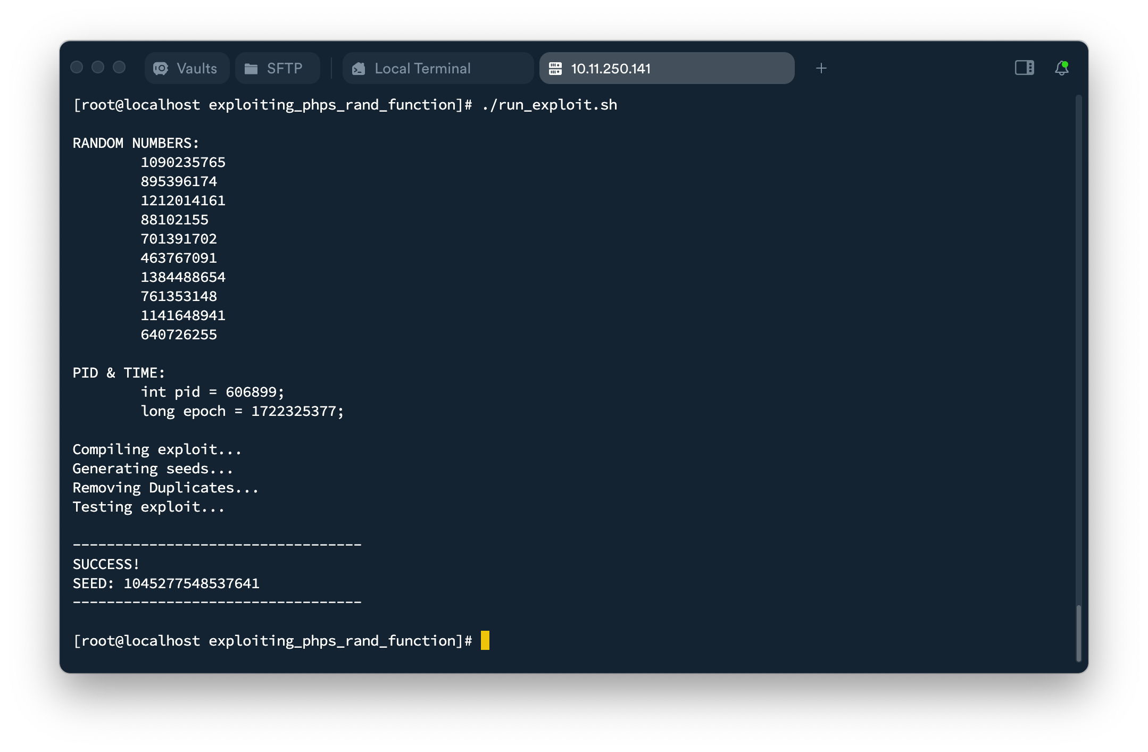Image resolution: width=1148 pixels, height=752 pixels.
Task: Click the epoch value 1722325377
Action: (x=293, y=411)
